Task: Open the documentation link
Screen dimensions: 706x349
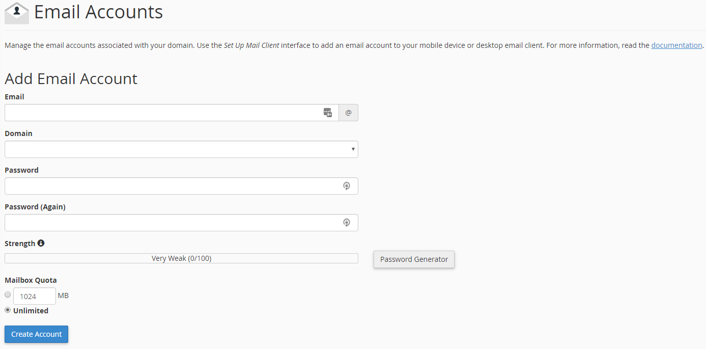Action: tap(676, 45)
